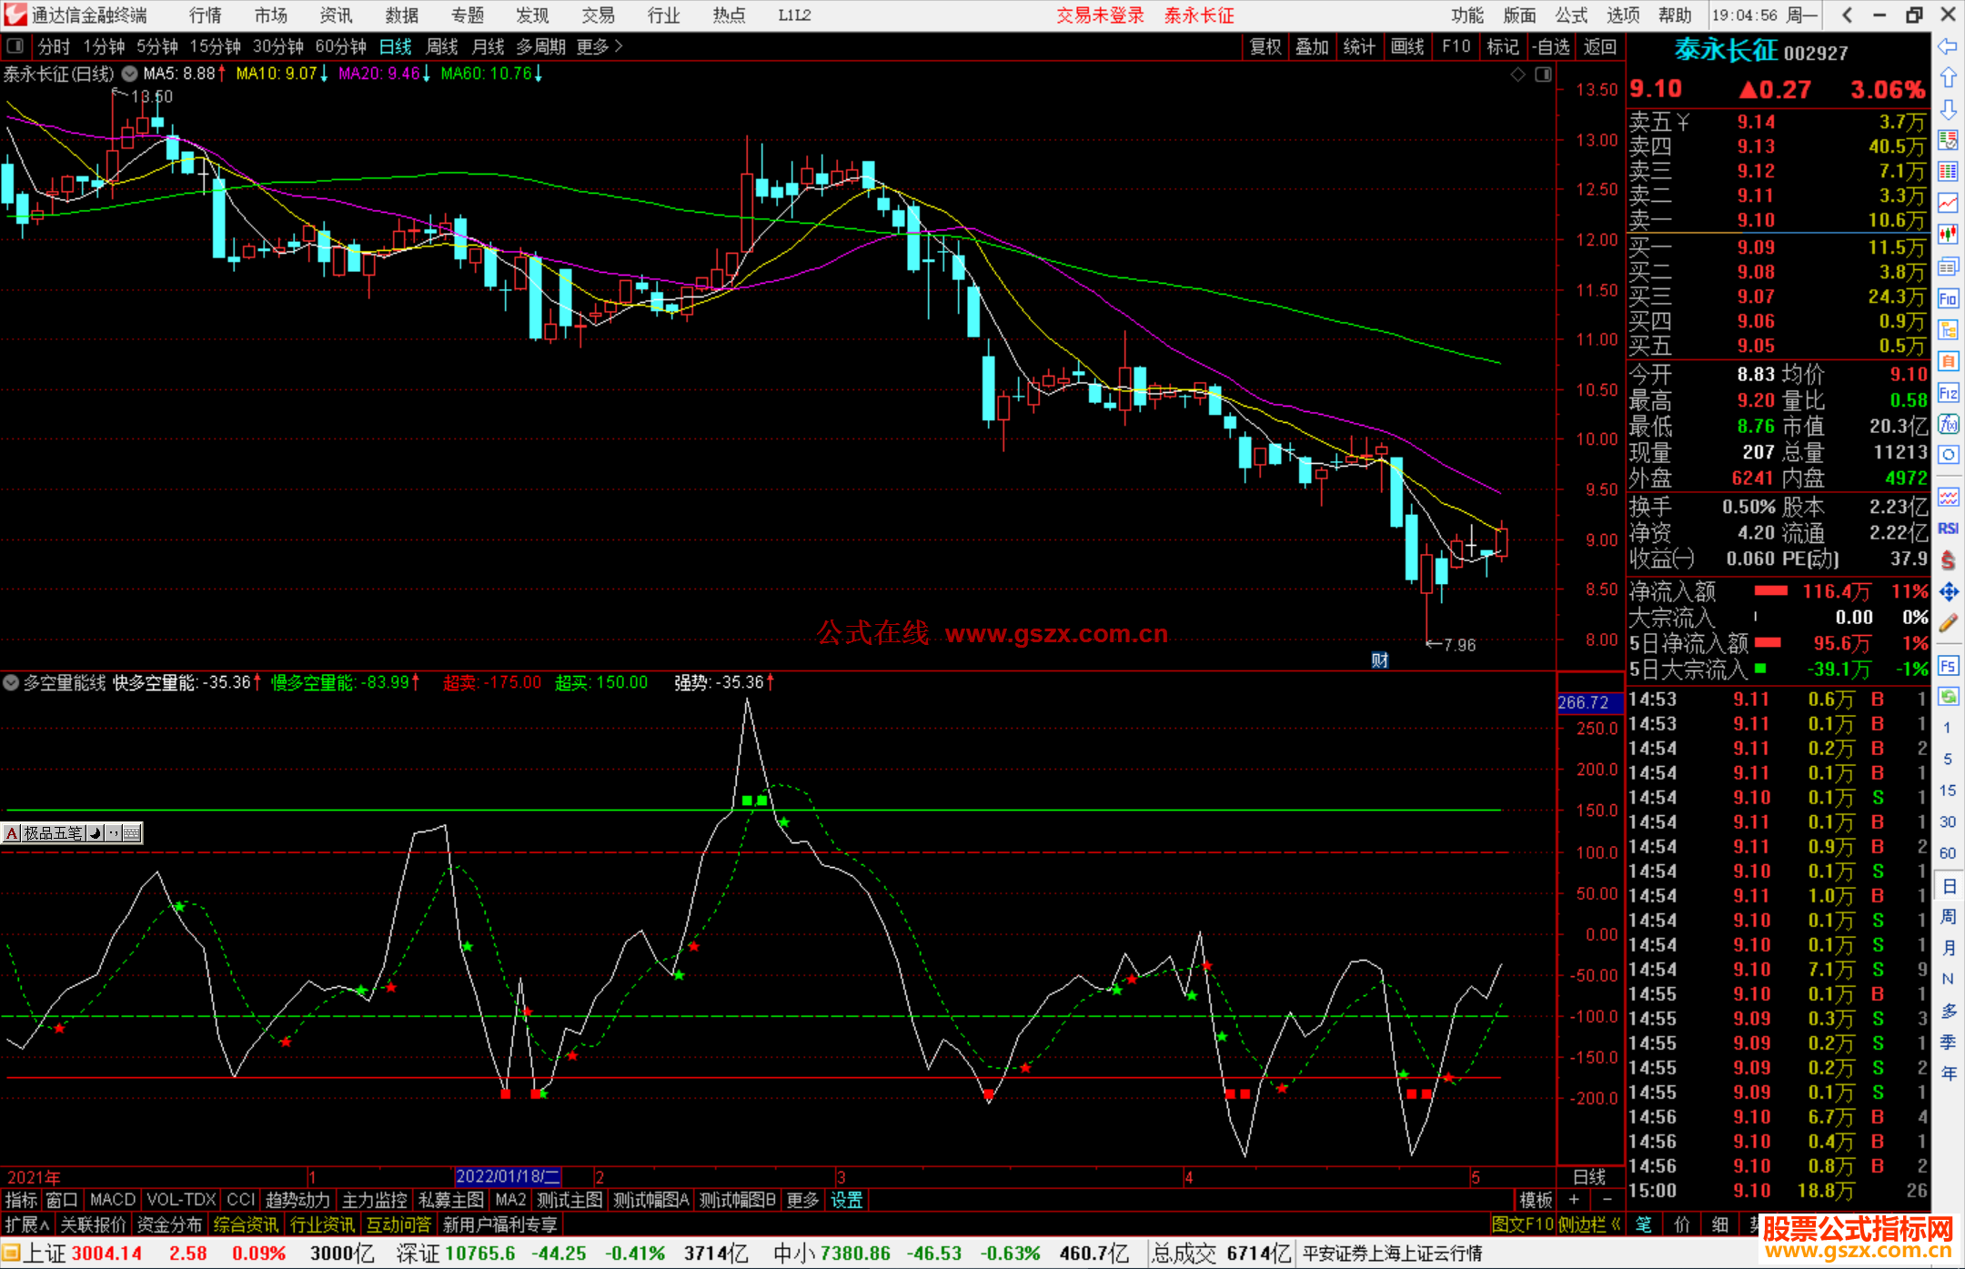Click the 财 finance marker on chart
Viewport: 1965px width, 1269px height.
[1379, 660]
